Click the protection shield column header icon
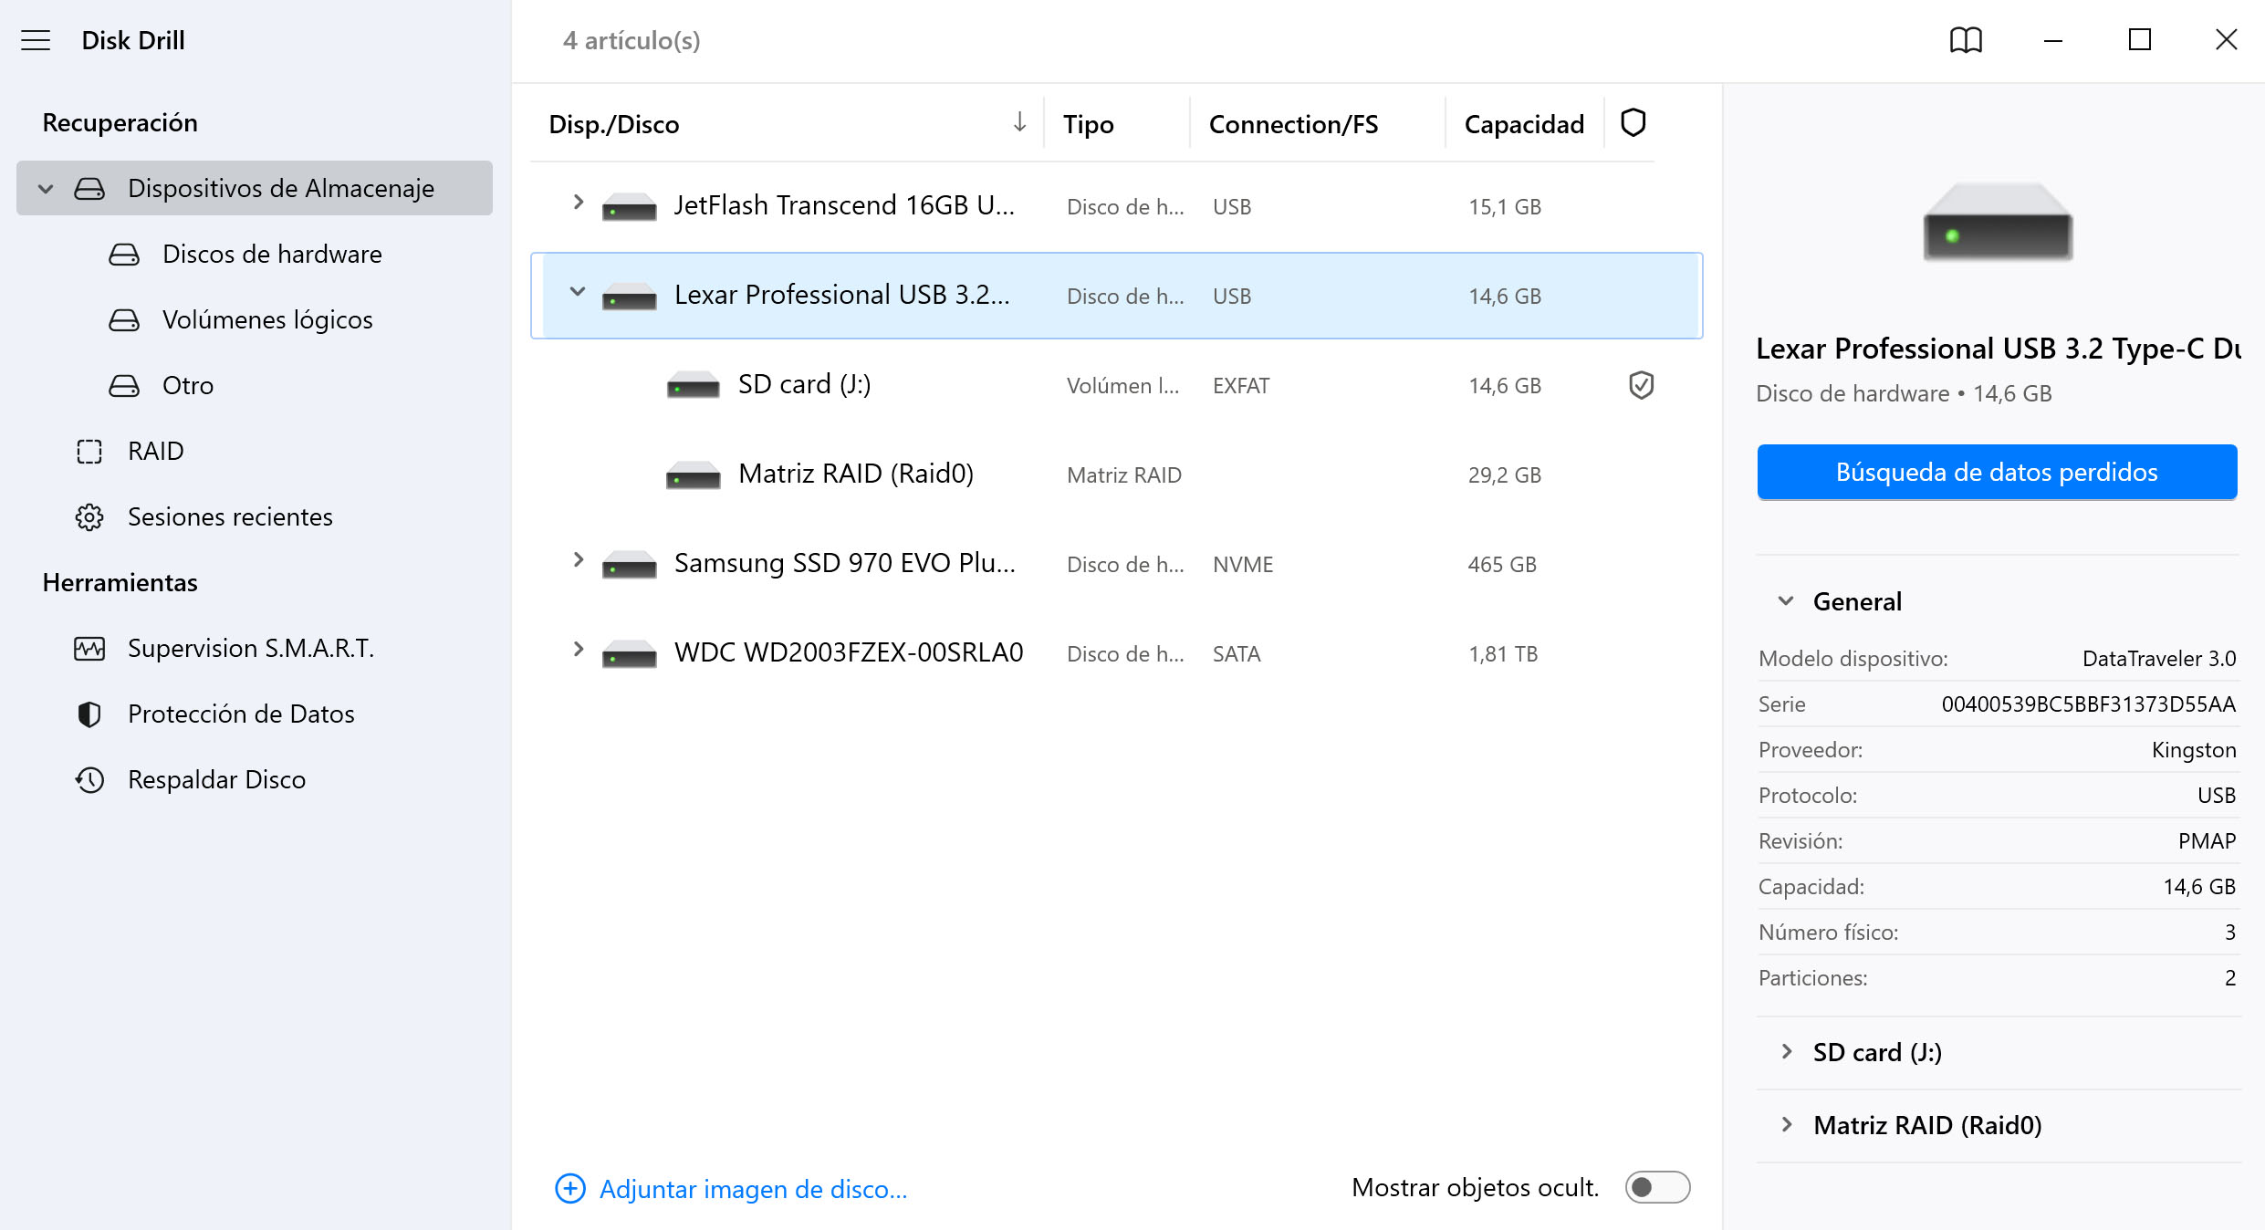This screenshot has height=1230, width=2265. tap(1633, 122)
